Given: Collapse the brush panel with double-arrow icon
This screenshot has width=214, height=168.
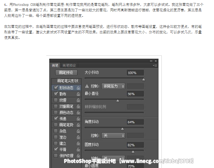Looking at the screenshot, I should click(151, 61).
